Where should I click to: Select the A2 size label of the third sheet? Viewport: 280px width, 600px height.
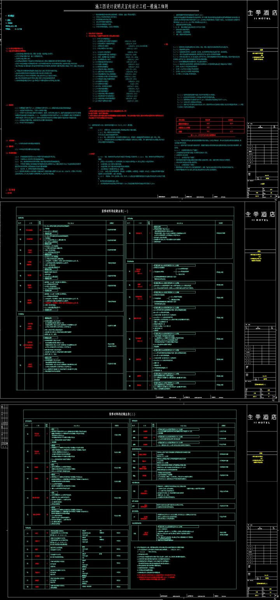(275, 598)
